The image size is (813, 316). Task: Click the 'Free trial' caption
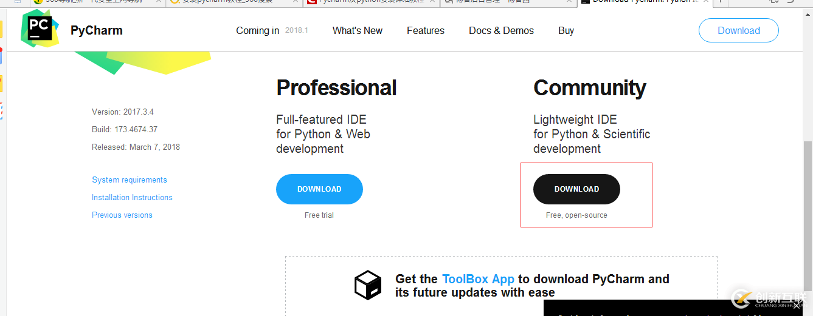tap(319, 215)
